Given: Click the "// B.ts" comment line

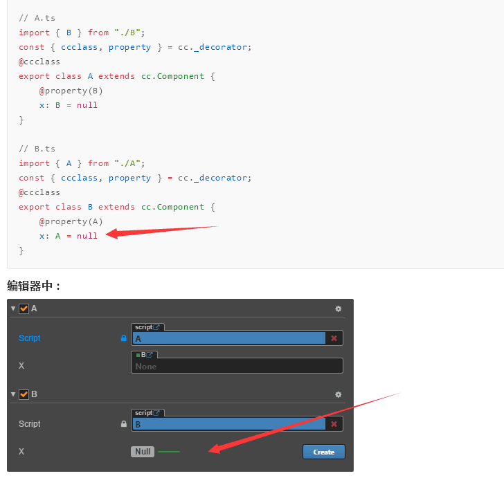Looking at the screenshot, I should click(x=37, y=149).
